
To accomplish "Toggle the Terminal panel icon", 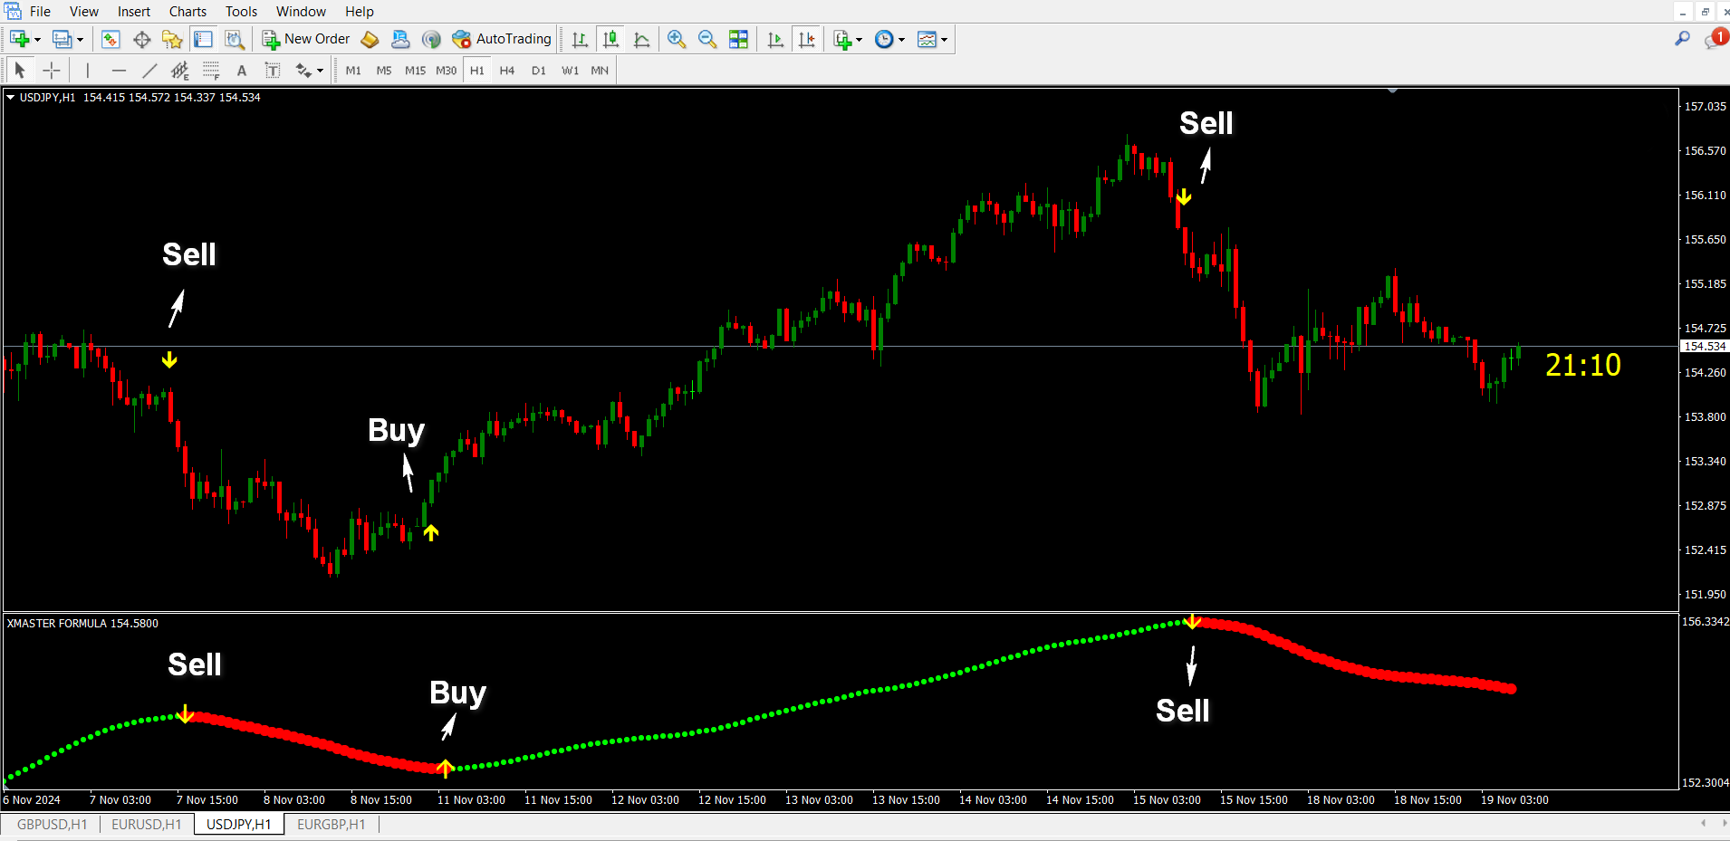I will [203, 39].
